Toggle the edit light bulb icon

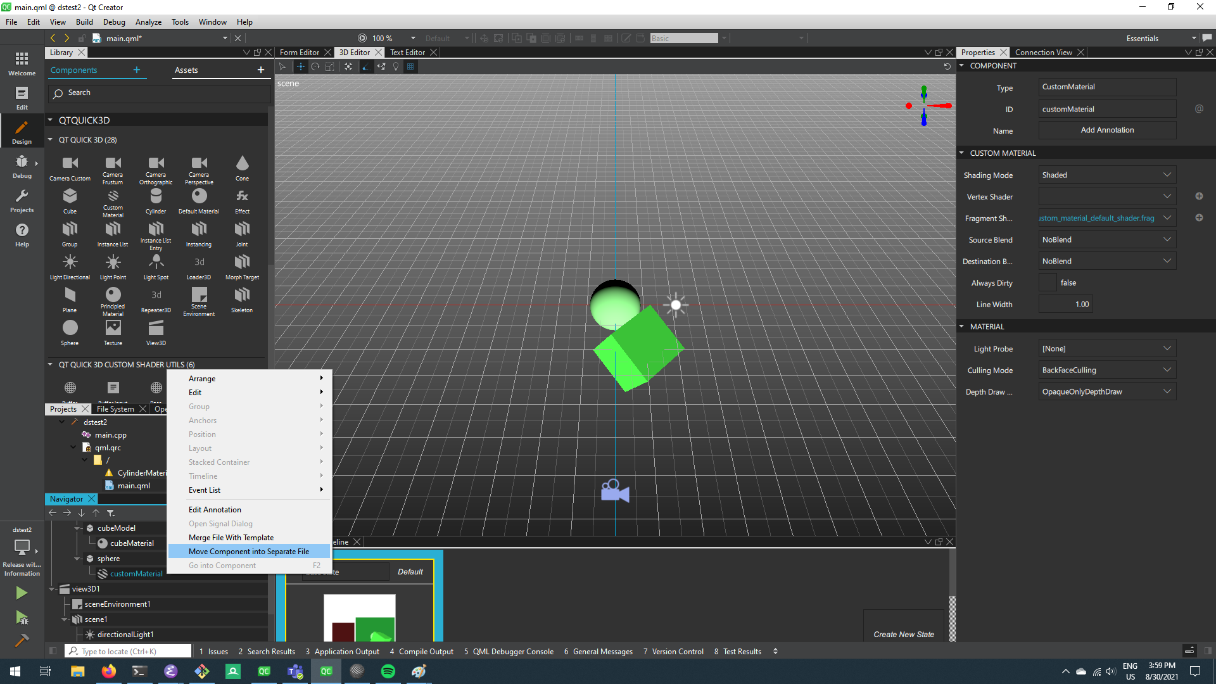pos(396,66)
